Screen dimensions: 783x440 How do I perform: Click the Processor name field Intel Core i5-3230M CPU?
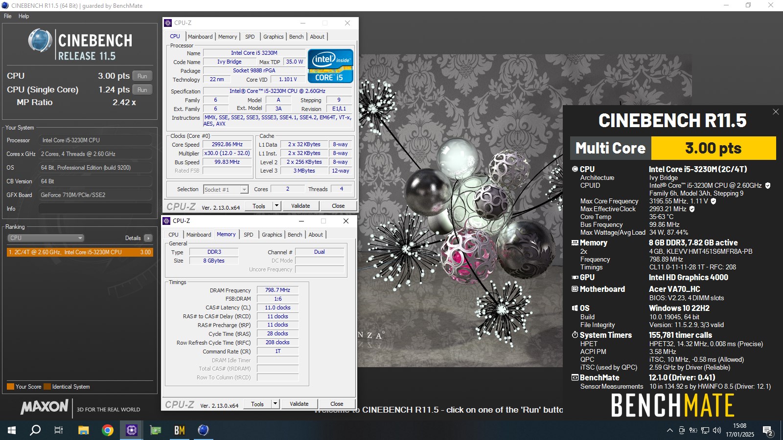tap(95, 140)
